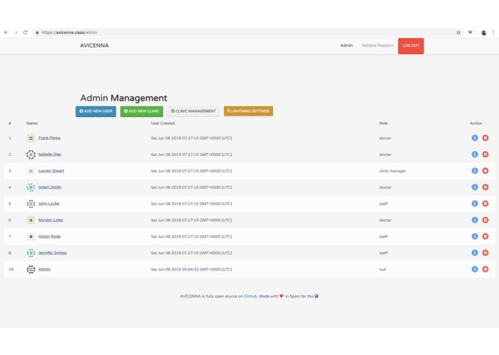The width and height of the screenshot is (499, 355).
Task: Delete user Lauren Swart
Action: [x=485, y=170]
